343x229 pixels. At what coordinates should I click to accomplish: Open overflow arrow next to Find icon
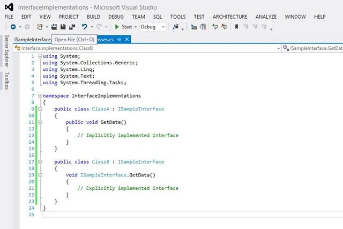[x=182, y=28]
